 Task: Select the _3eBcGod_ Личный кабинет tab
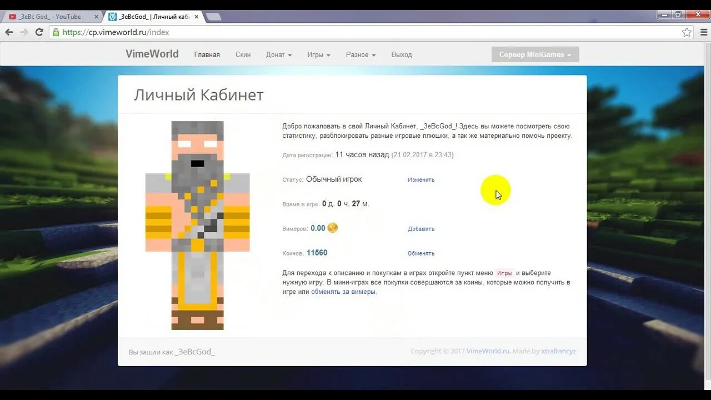pos(154,17)
